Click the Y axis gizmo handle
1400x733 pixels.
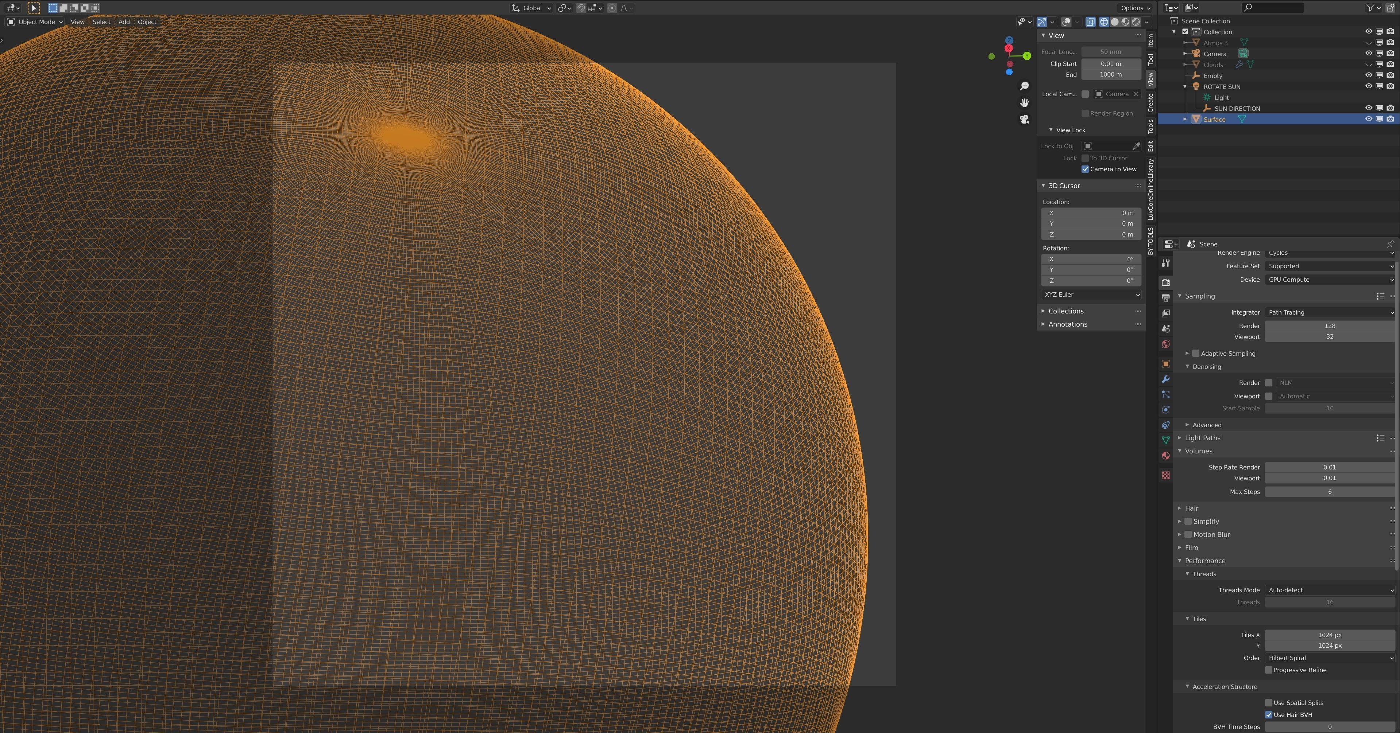[1026, 56]
